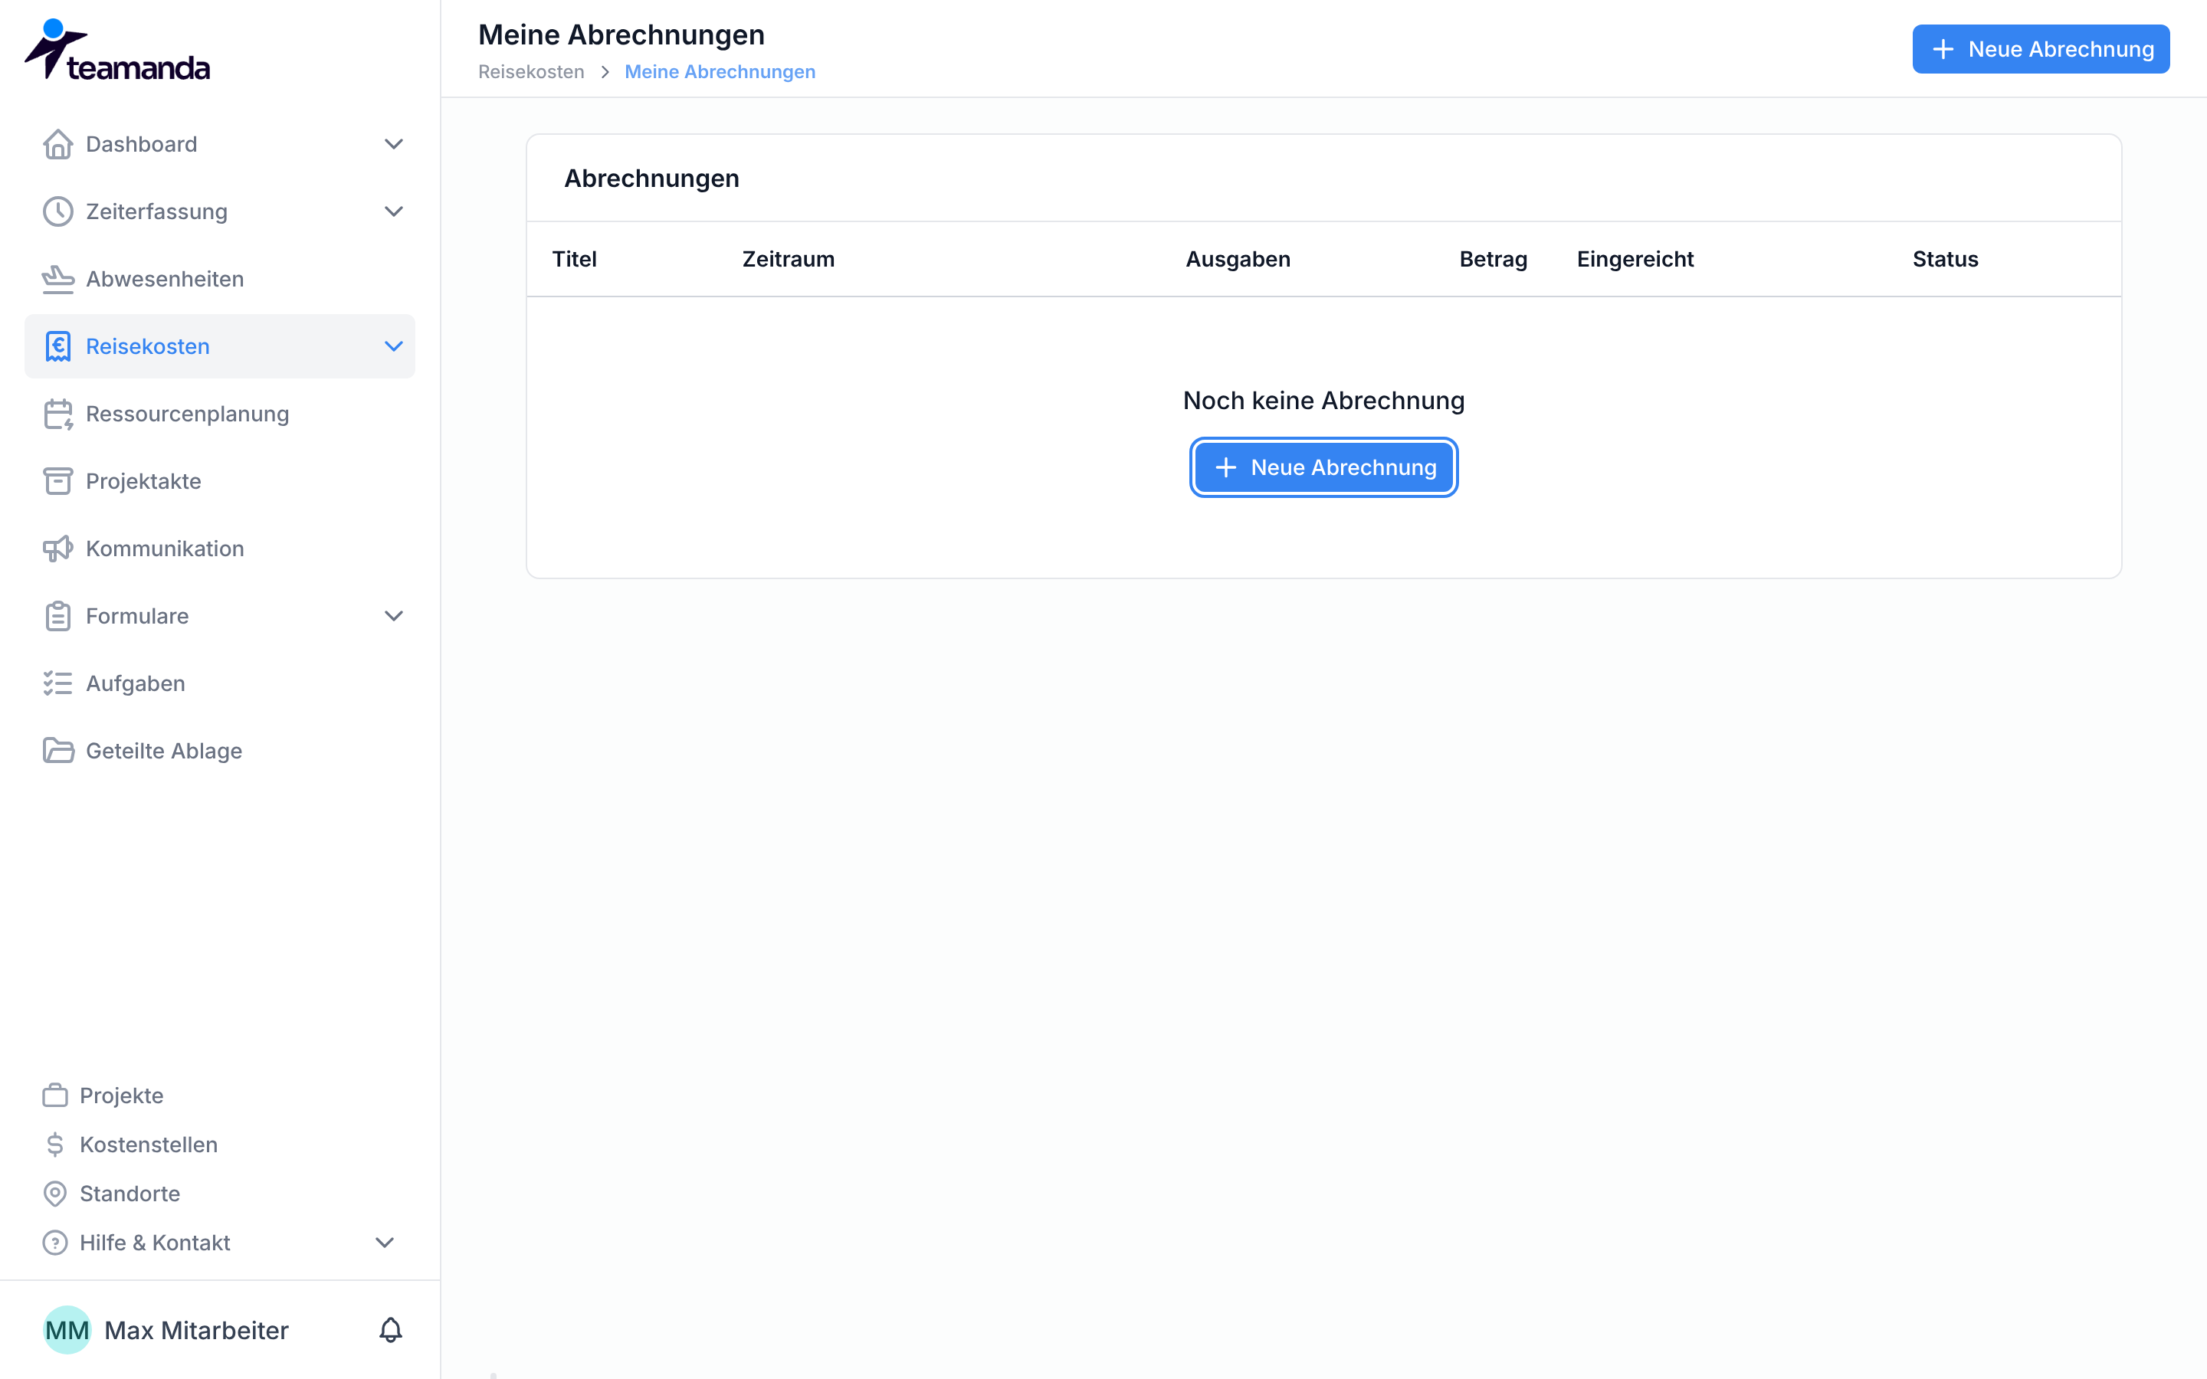
Task: Click the Projekte briefcase icon
Action: [54, 1096]
